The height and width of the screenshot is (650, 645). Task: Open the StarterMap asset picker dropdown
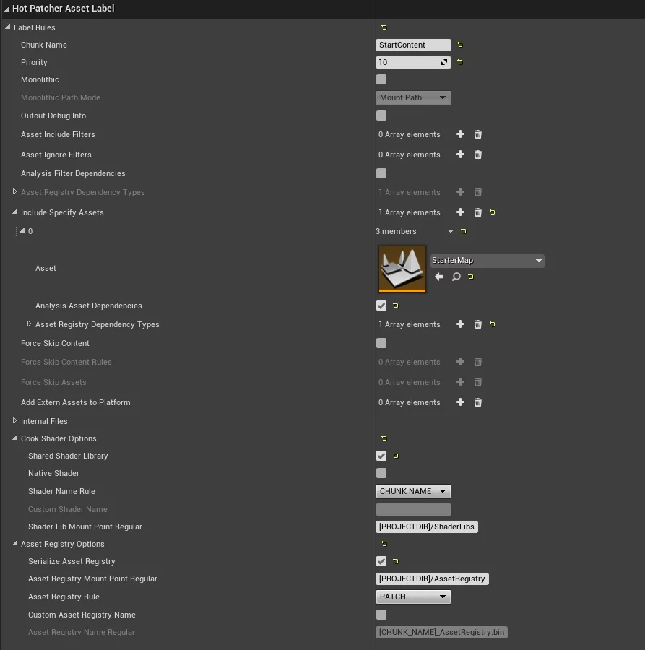pyautogui.click(x=488, y=261)
